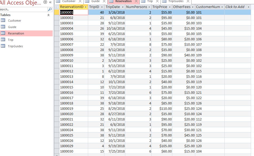Viewport: 254px width, 156px height.
Task: Close the TripGuides tab
Action: (x=188, y=1)
